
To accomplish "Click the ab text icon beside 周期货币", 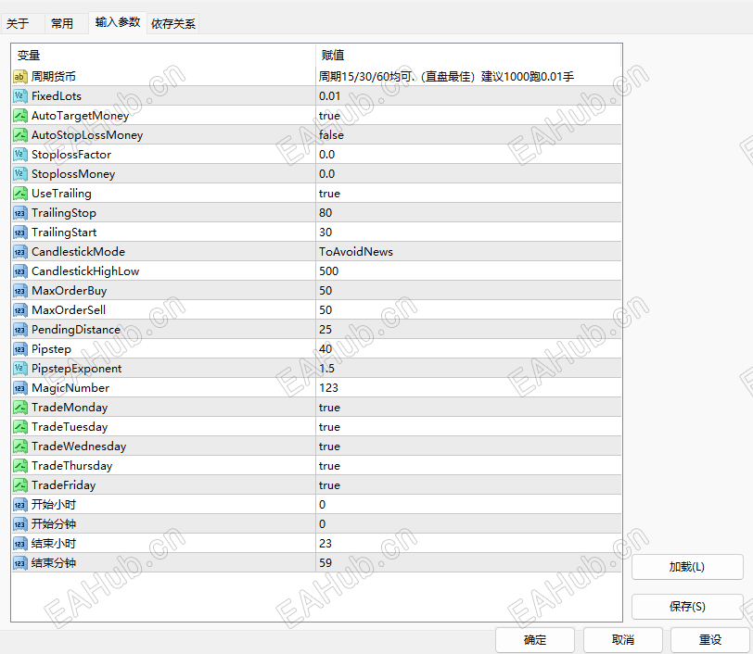I will (x=19, y=76).
